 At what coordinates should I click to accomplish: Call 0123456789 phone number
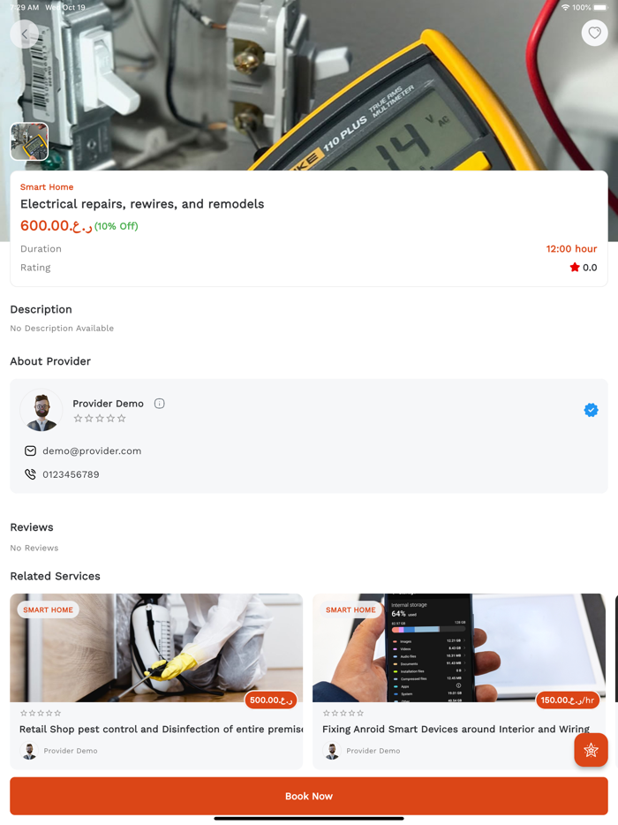(x=71, y=474)
